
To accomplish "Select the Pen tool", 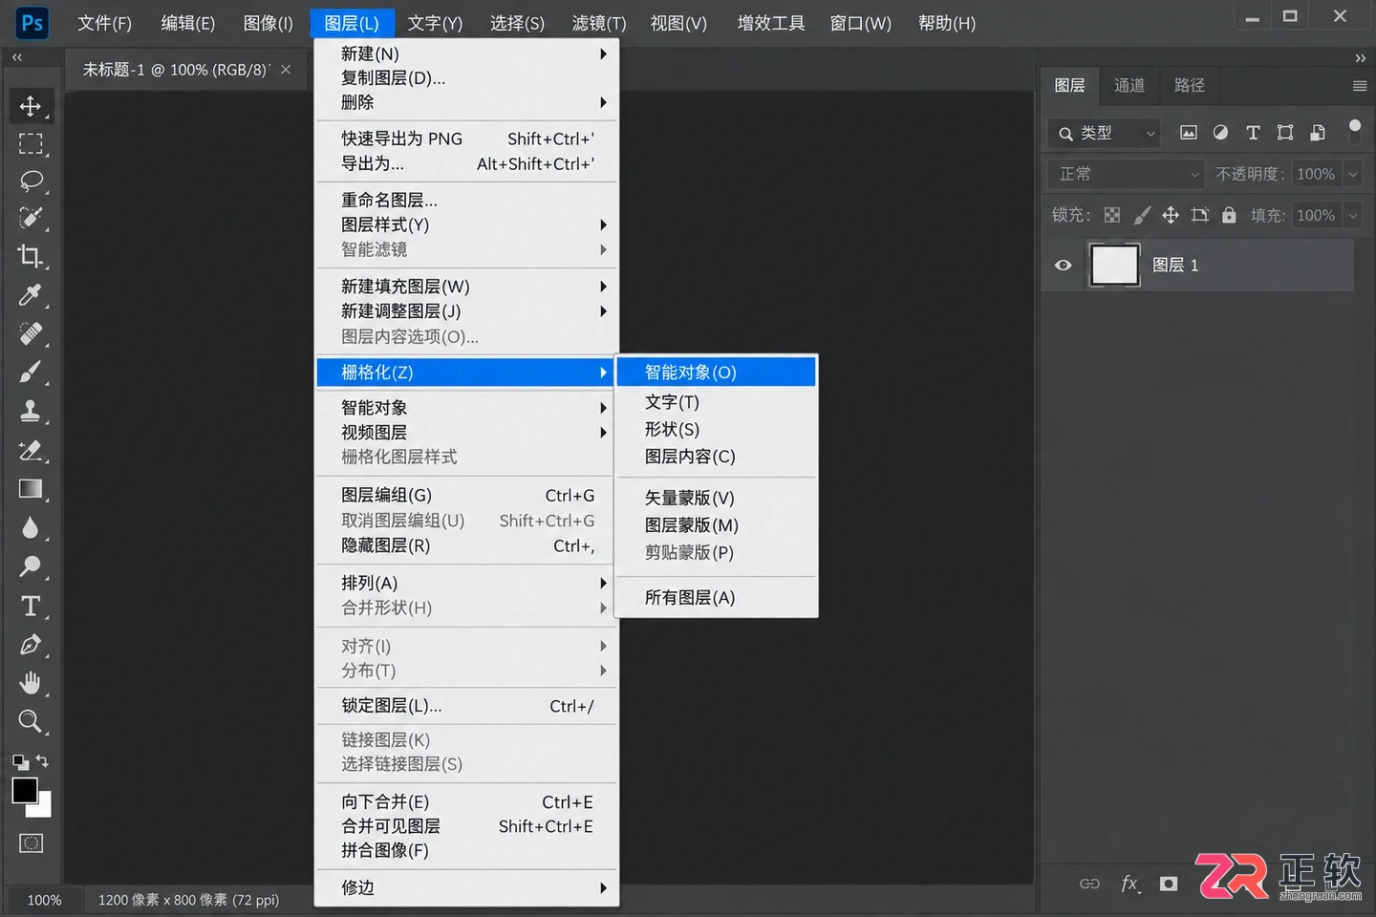I will tap(31, 645).
